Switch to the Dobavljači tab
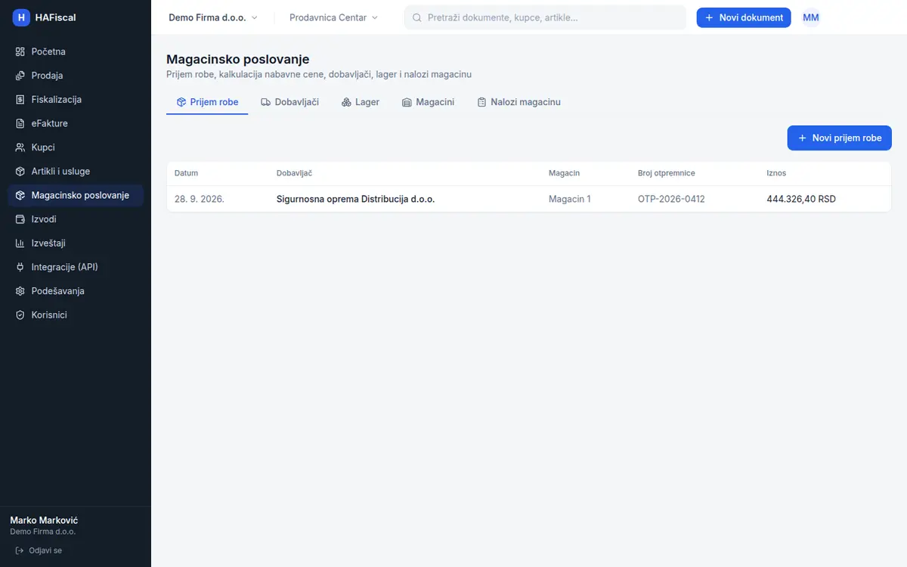Viewport: 907px width, 567px height. (x=290, y=102)
